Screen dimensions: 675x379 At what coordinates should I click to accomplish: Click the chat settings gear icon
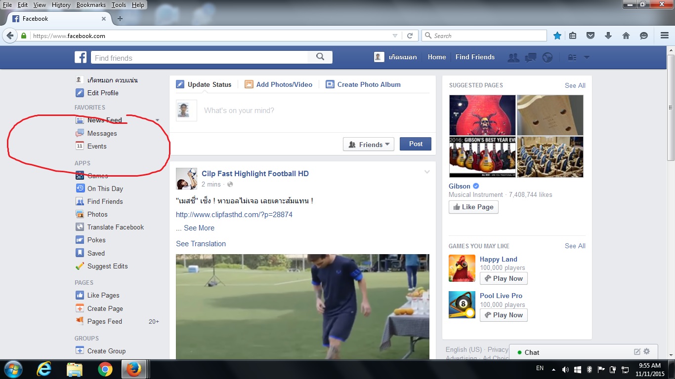[647, 352]
